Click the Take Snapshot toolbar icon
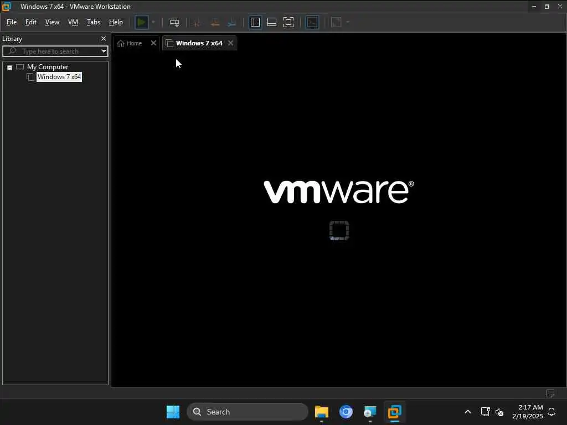Image resolution: width=567 pixels, height=425 pixels. (197, 22)
